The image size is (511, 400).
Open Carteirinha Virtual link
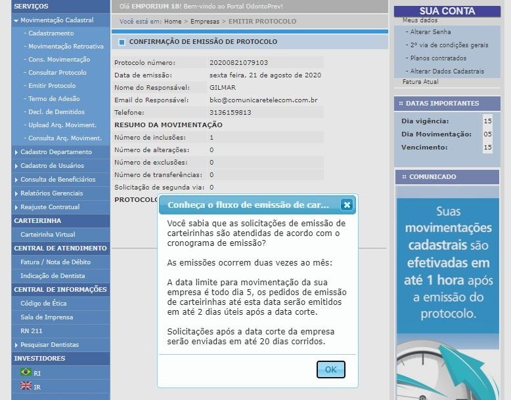[48, 235]
